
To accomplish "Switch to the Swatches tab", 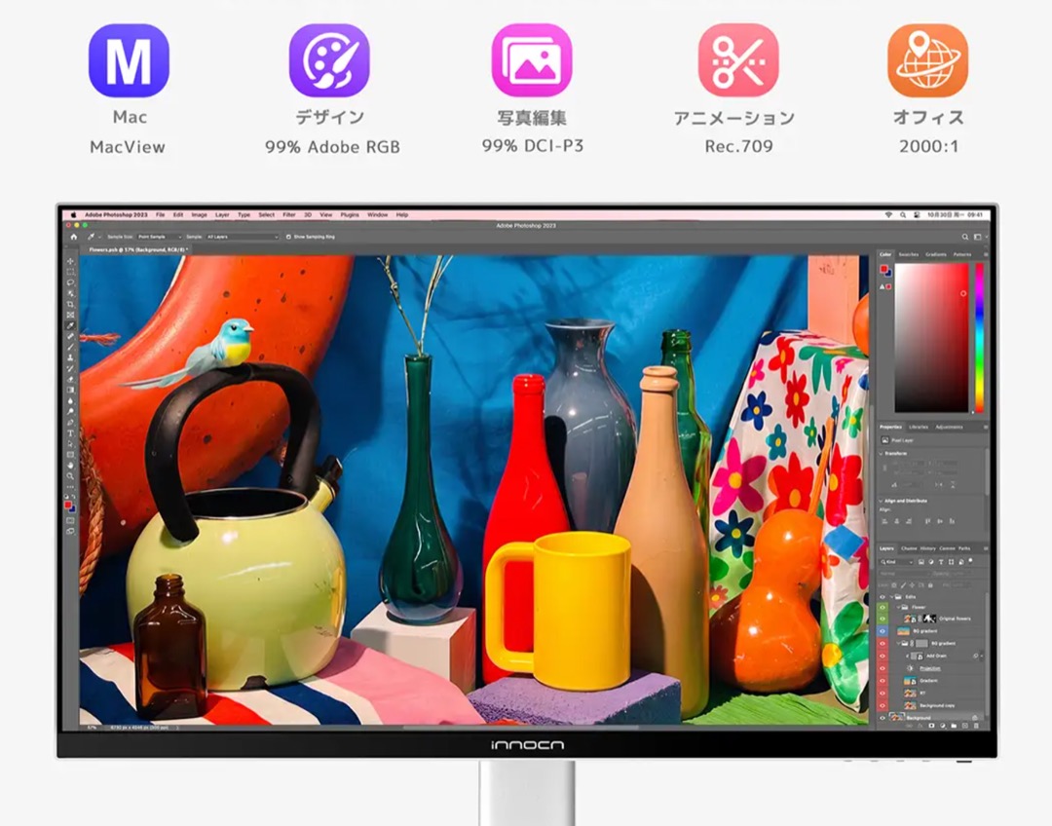I will (909, 254).
